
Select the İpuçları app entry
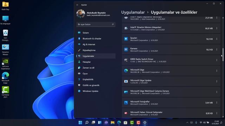(171, 39)
